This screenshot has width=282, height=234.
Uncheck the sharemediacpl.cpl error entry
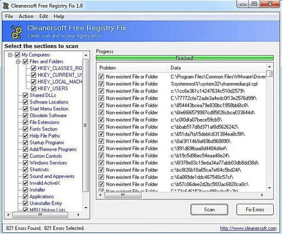point(101,84)
